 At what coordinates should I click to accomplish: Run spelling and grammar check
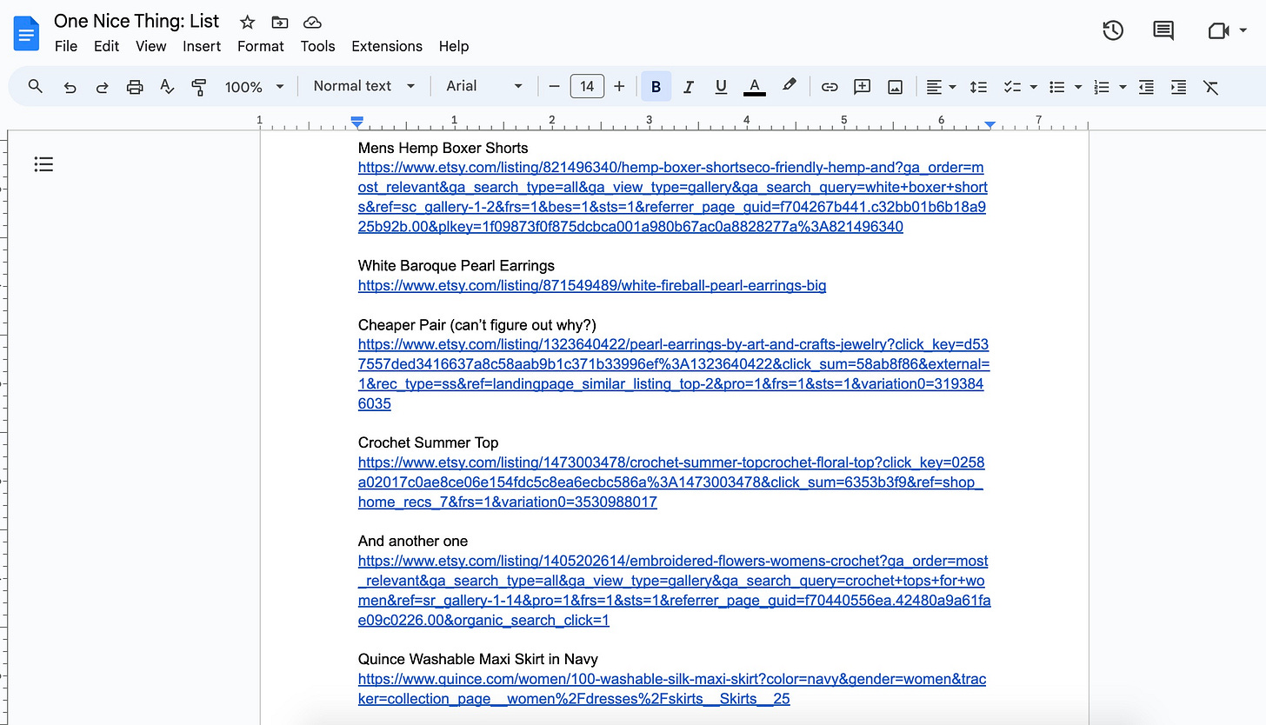coord(167,86)
